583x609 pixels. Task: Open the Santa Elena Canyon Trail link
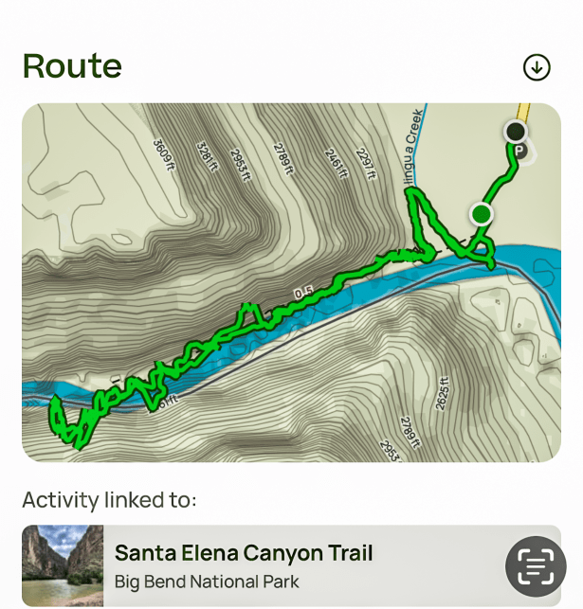(244, 553)
